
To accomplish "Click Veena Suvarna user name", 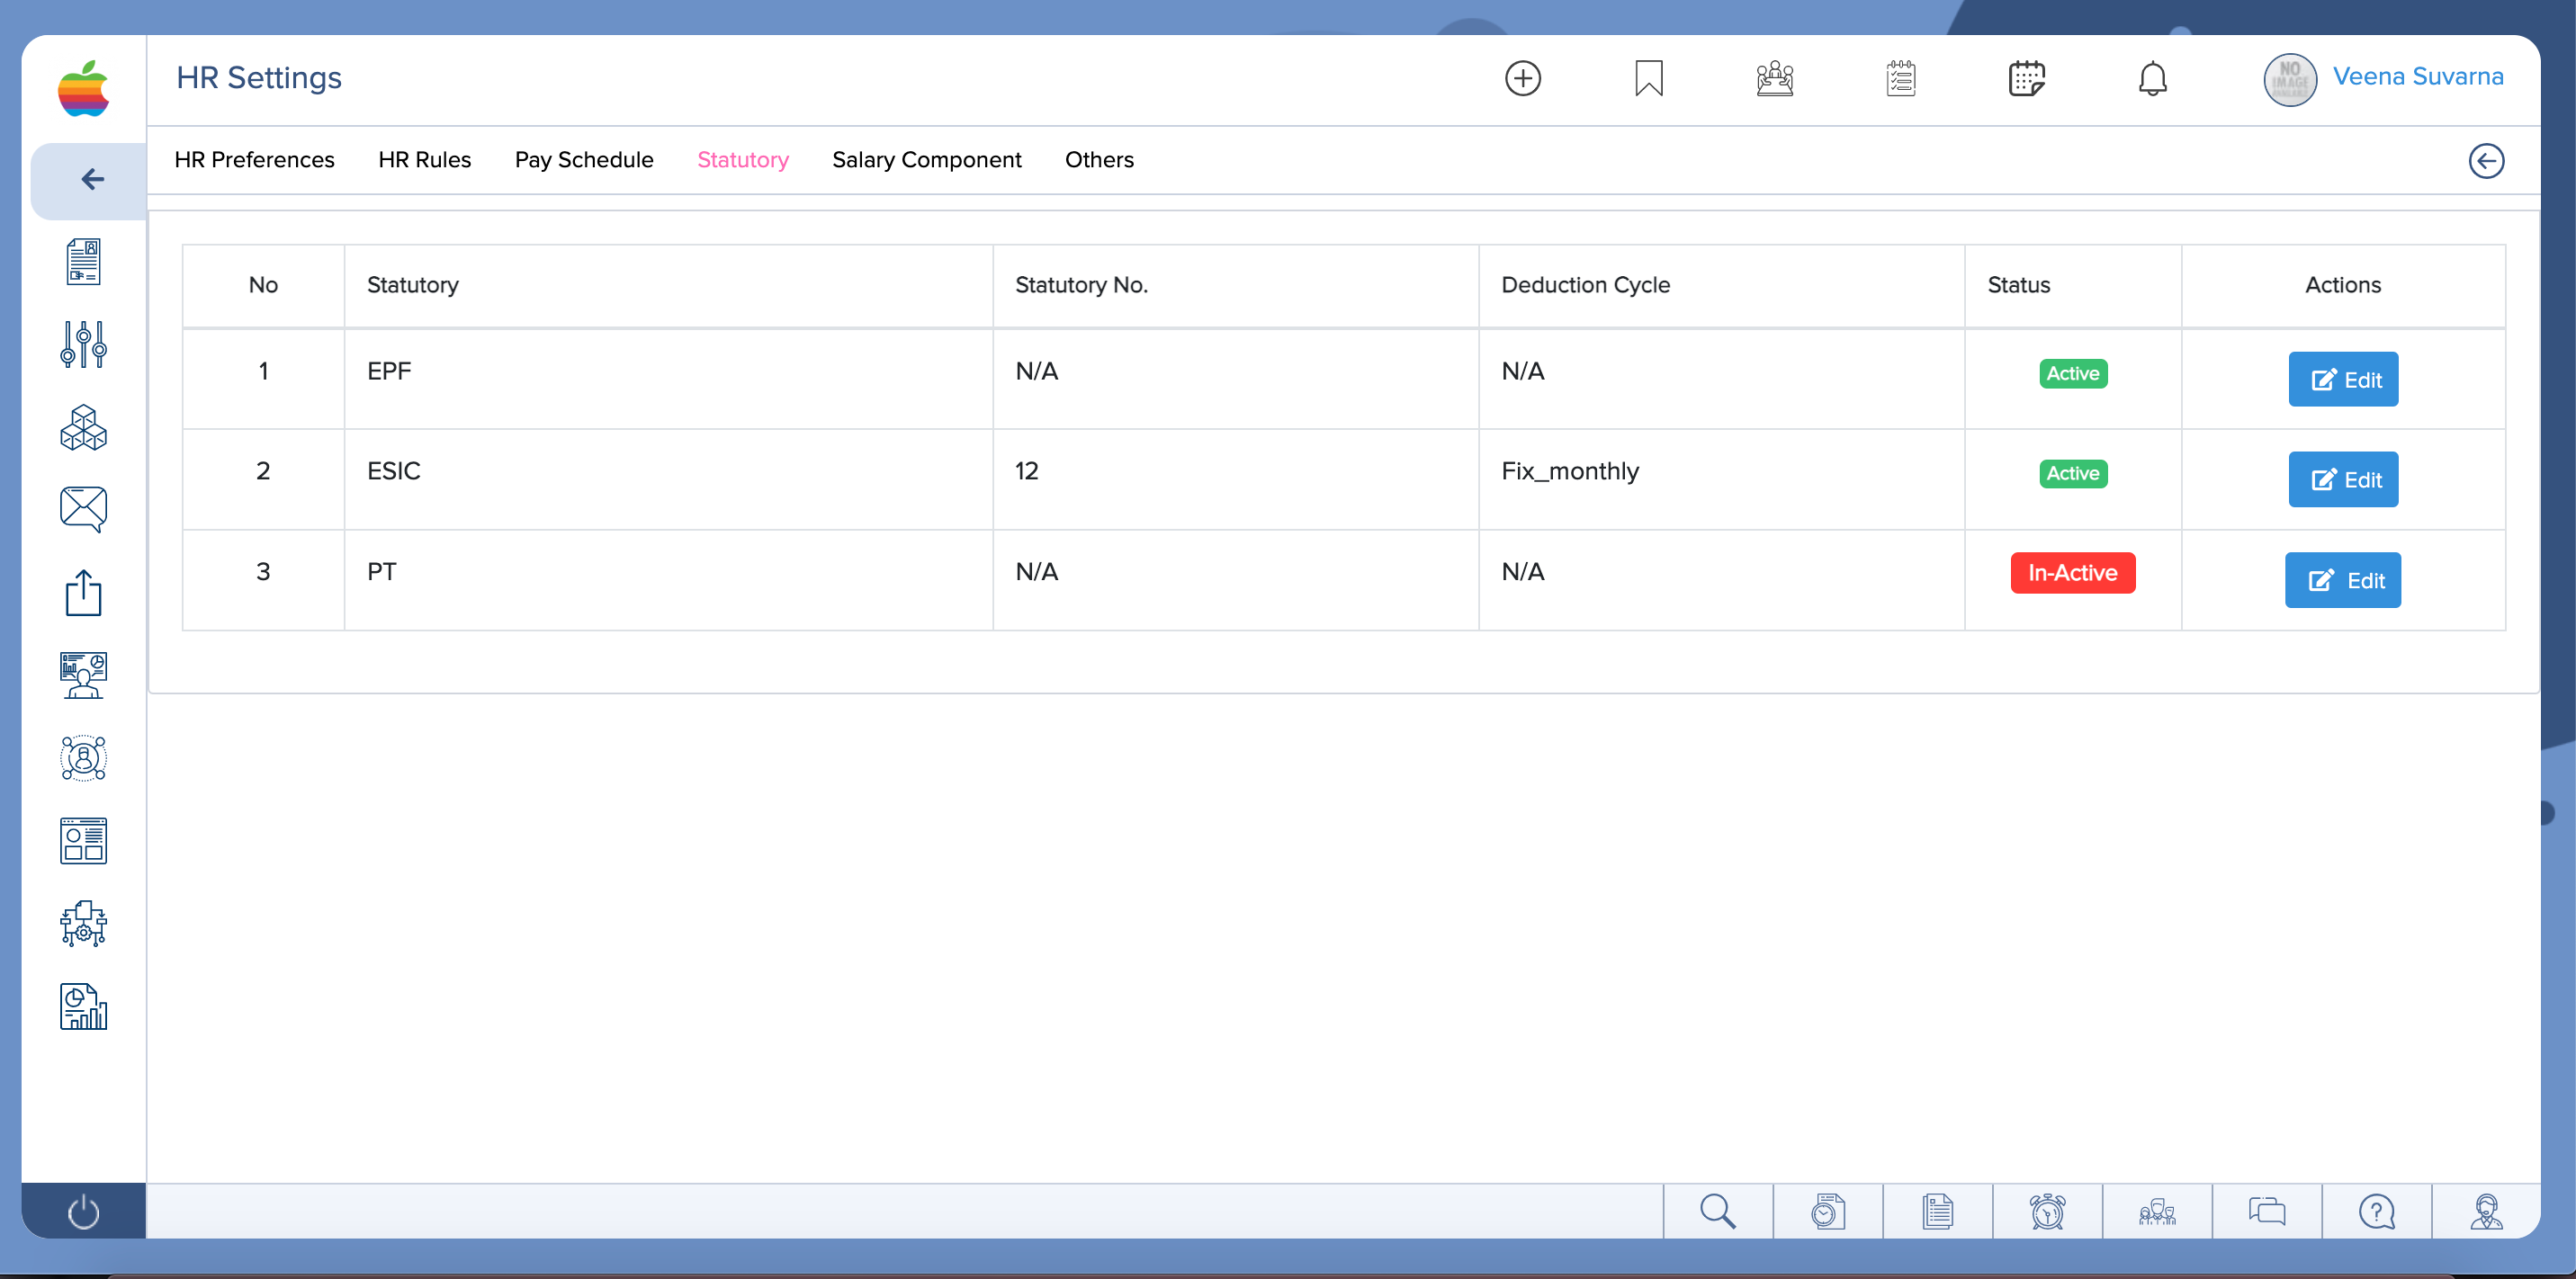I will [2418, 77].
